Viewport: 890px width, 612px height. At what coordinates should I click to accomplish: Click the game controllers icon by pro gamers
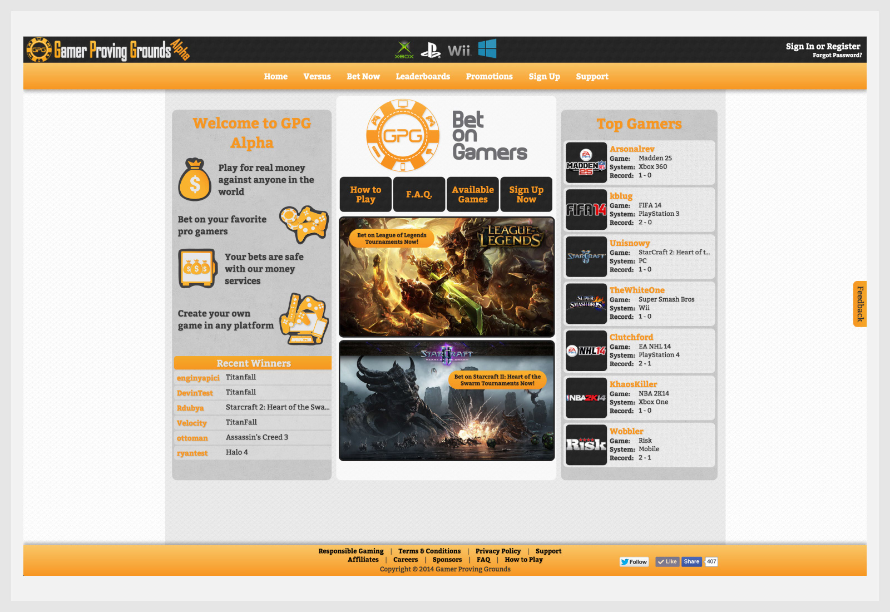point(304,224)
